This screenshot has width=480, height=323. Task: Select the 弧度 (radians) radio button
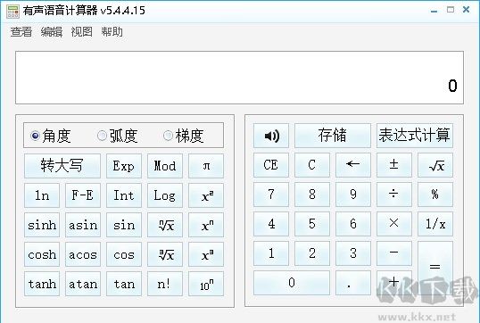[117, 136]
